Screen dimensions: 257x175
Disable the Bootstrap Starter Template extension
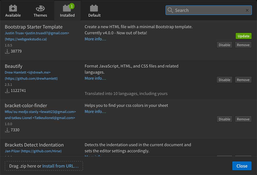(x=224, y=45)
